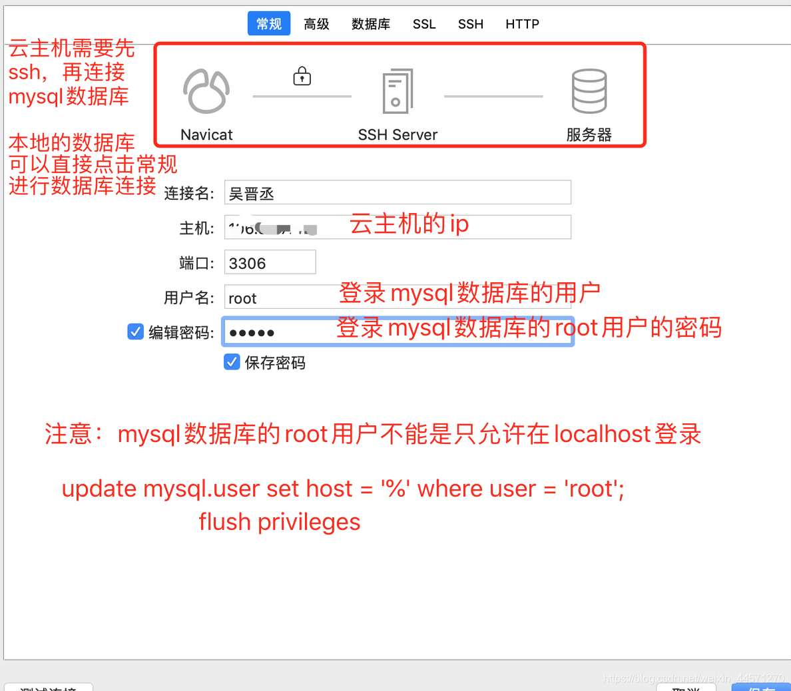This screenshot has width=791, height=691.
Task: Click the 端口 field showing 3306
Action: click(270, 262)
